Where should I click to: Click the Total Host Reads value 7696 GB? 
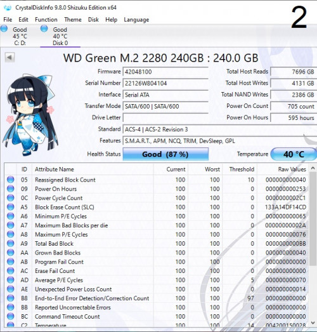(x=294, y=72)
